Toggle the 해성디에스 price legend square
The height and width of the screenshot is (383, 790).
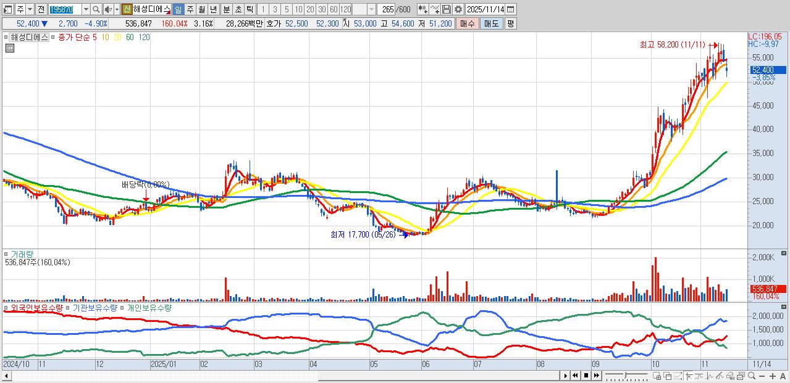(x=6, y=38)
